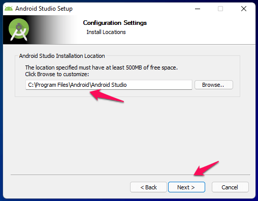Click the Next > button
Viewport: 258px width, 201px height.
pyautogui.click(x=186, y=187)
